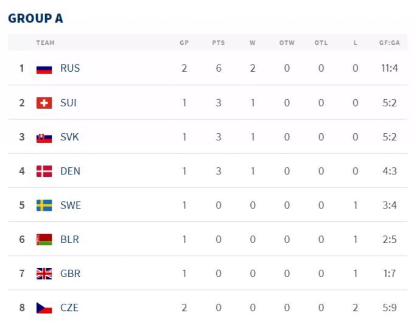Select the DEN team name
This screenshot has height=322, width=414.
click(70, 171)
